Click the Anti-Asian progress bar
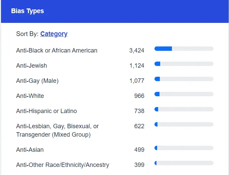This screenshot has height=175, width=229. (184, 148)
